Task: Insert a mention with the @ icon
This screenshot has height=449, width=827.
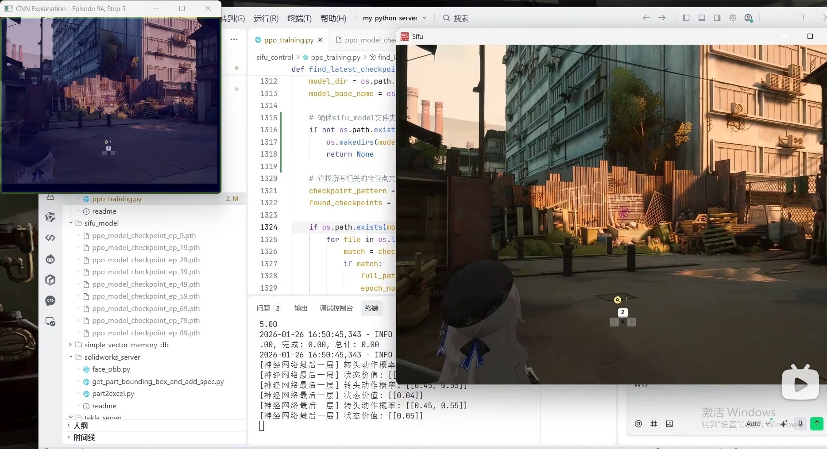Action: coord(638,424)
